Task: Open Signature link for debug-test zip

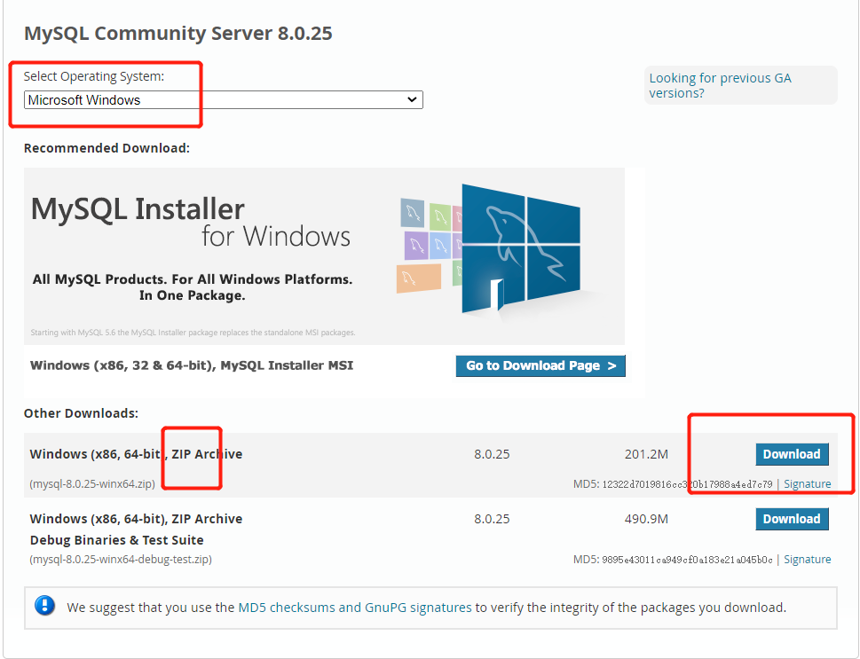Action: tap(807, 560)
